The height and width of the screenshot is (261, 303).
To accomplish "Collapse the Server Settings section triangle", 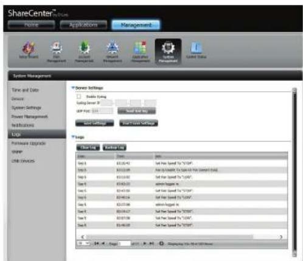I will [x=72, y=88].
